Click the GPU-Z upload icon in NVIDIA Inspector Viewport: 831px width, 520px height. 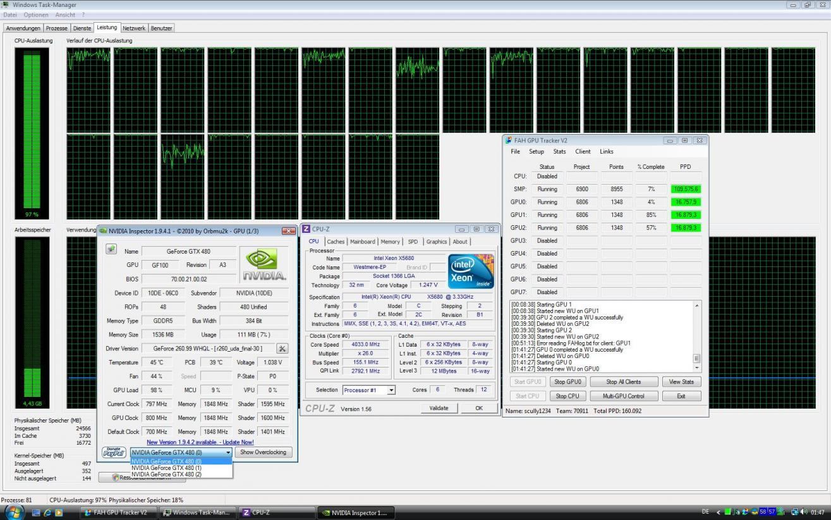point(112,250)
